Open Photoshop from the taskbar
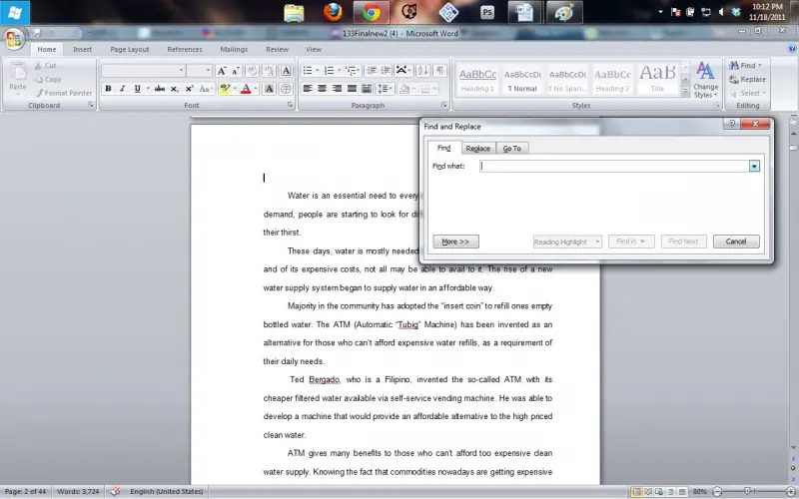799x499 pixels. click(487, 12)
